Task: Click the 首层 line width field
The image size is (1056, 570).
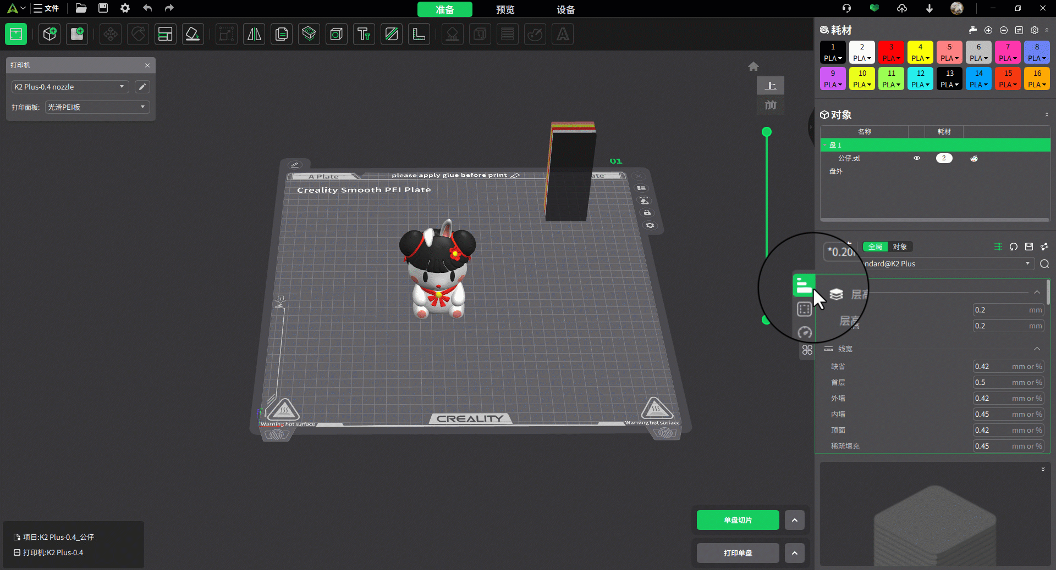Action: click(x=1008, y=383)
